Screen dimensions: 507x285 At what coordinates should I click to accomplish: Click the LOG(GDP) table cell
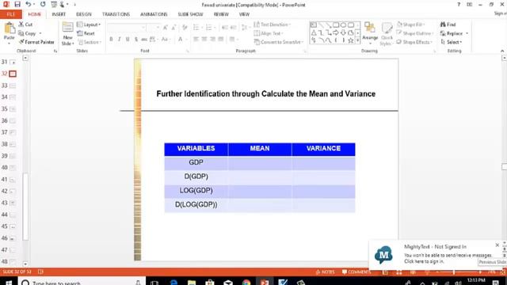pyautogui.click(x=196, y=191)
